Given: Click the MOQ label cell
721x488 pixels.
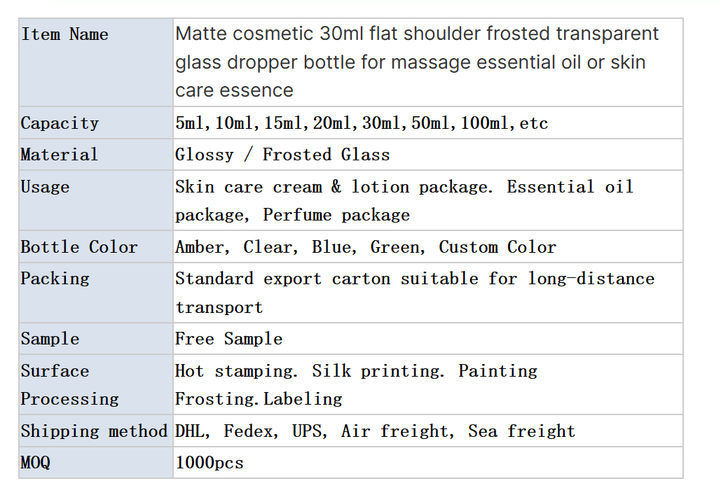Looking at the screenshot, I should tap(95, 463).
